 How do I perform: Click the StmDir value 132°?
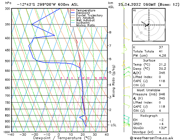163,128
